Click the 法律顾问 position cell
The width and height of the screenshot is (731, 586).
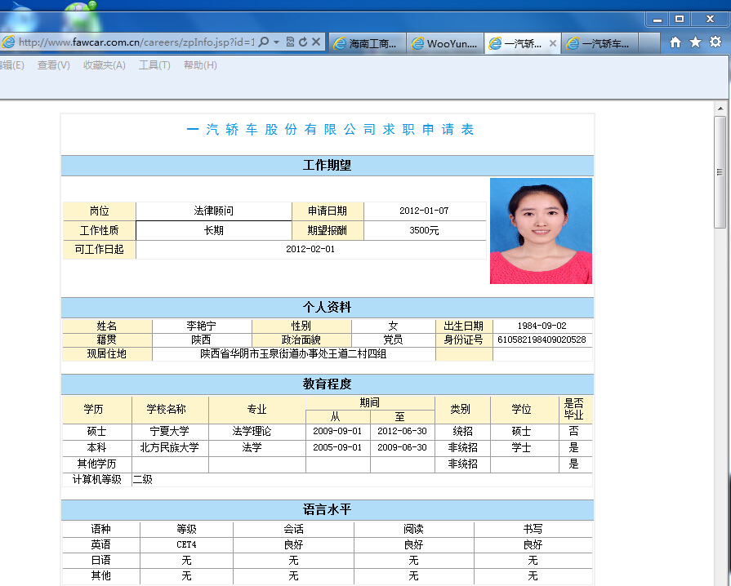pos(213,211)
